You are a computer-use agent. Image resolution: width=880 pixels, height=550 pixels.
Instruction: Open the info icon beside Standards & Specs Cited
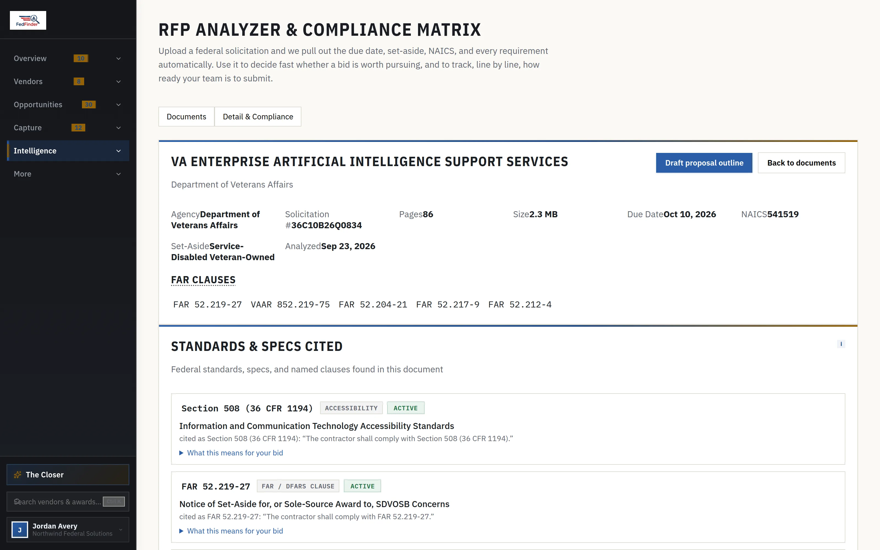click(841, 344)
